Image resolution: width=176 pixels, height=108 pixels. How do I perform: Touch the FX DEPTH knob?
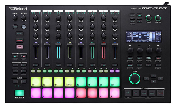(x=158, y=18)
